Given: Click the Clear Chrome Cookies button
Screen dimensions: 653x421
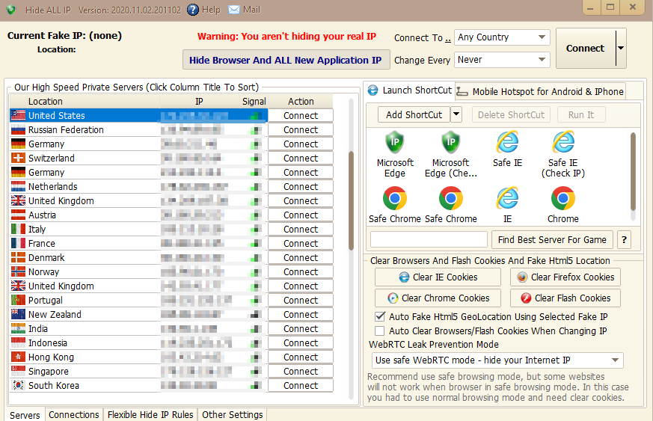Looking at the screenshot, I should click(x=438, y=298).
